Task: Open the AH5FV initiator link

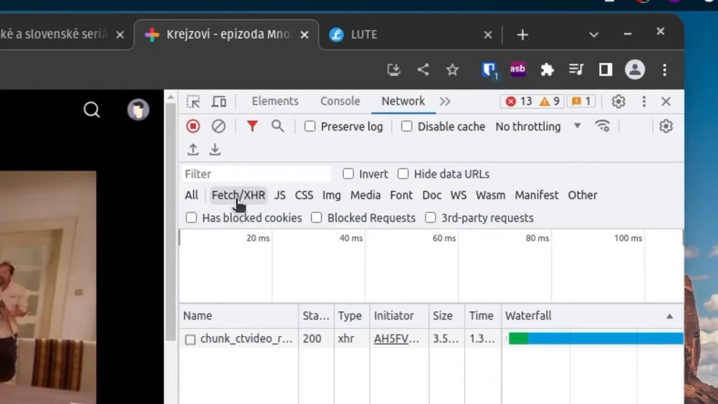Action: tap(396, 339)
